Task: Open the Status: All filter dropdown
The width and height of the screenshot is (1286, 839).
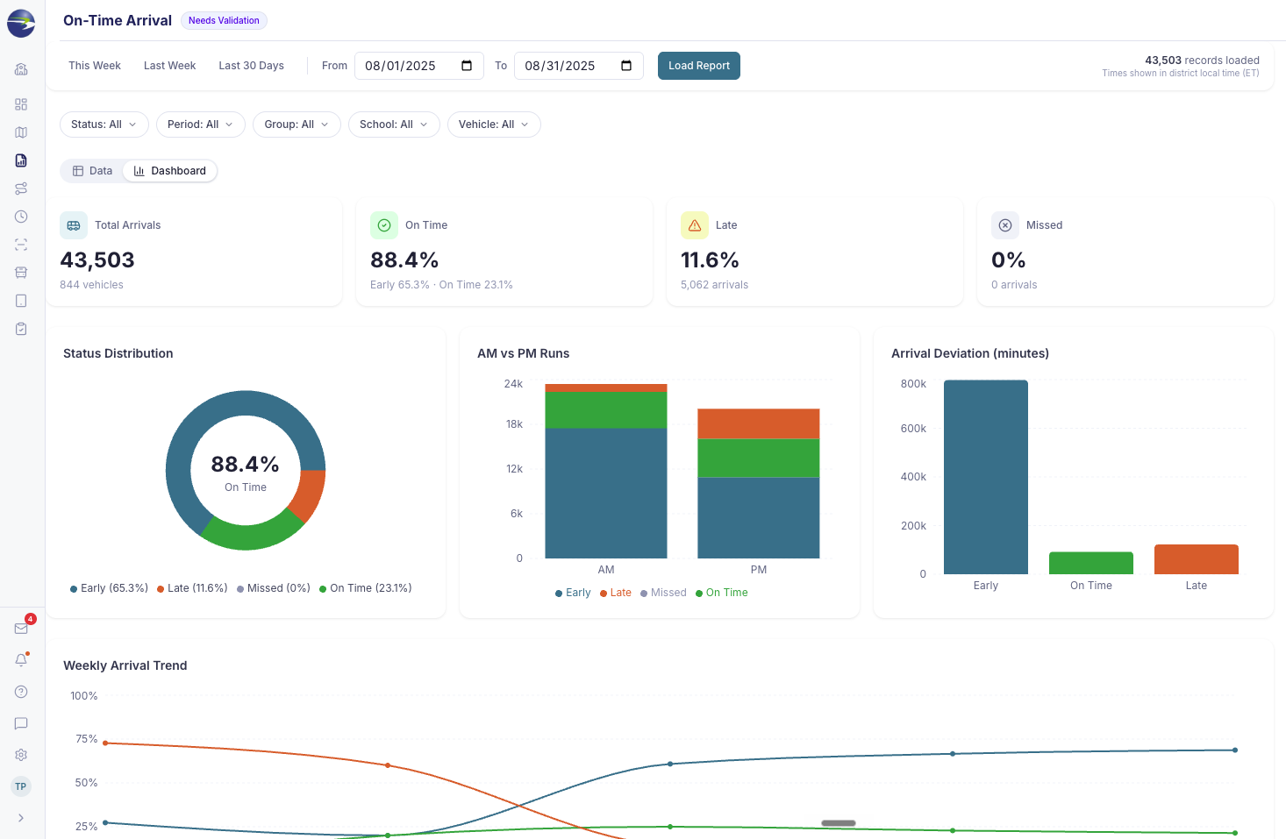Action: (x=104, y=124)
